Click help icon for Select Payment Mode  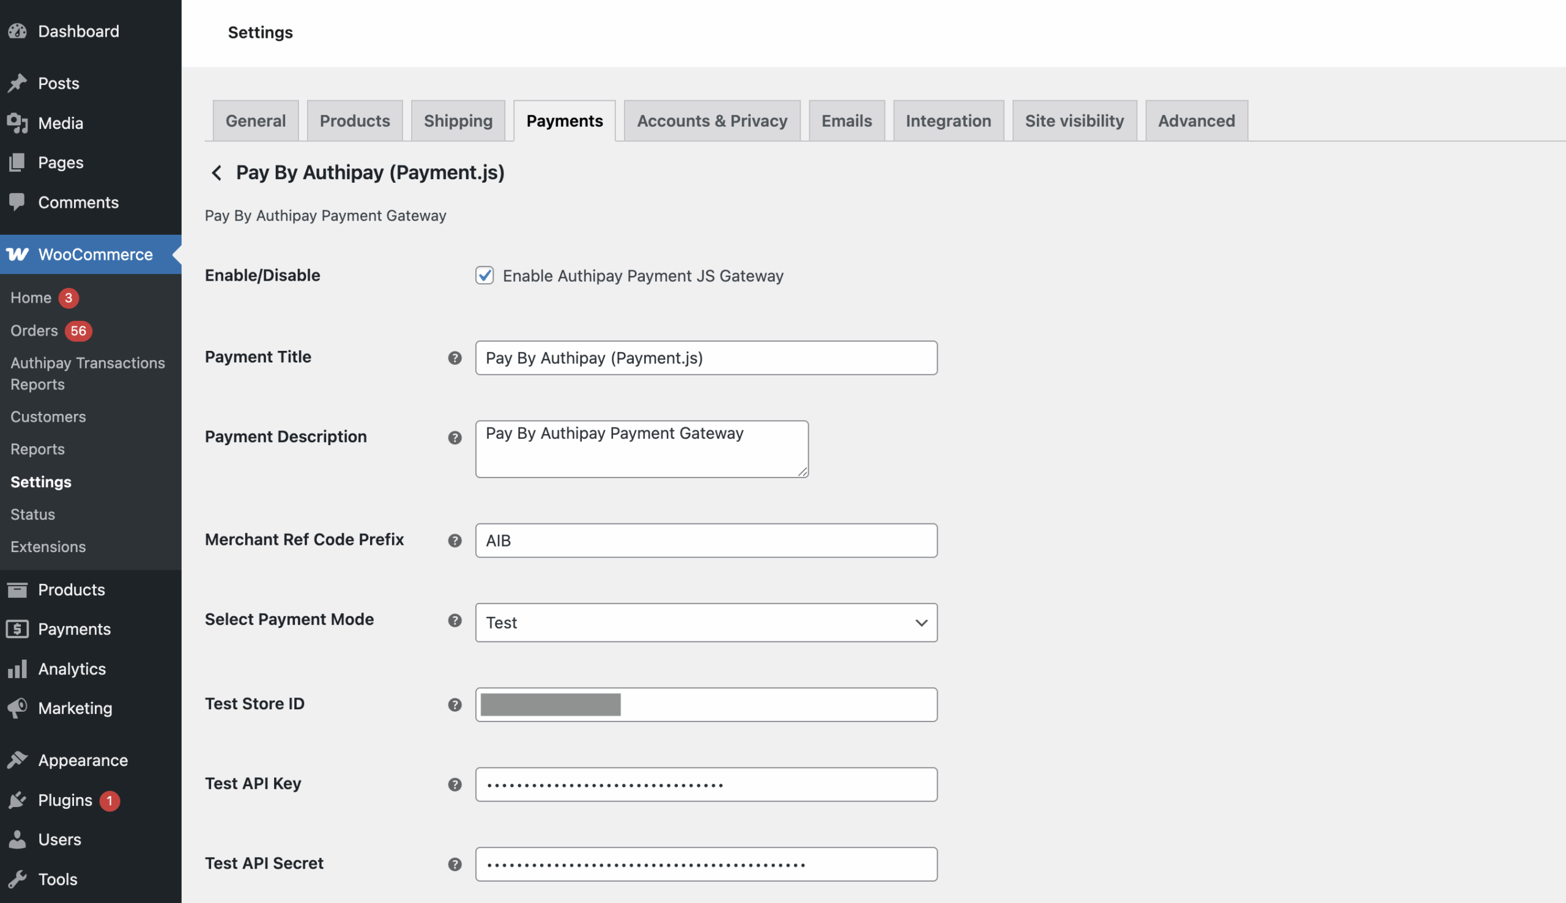(x=455, y=620)
